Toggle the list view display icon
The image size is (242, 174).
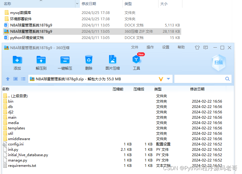click(x=23, y=79)
